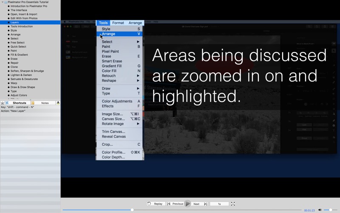This screenshot has width=340, height=213.
Task: Choose Reveal Canvas in the Tools menu
Action: pyautogui.click(x=120, y=136)
